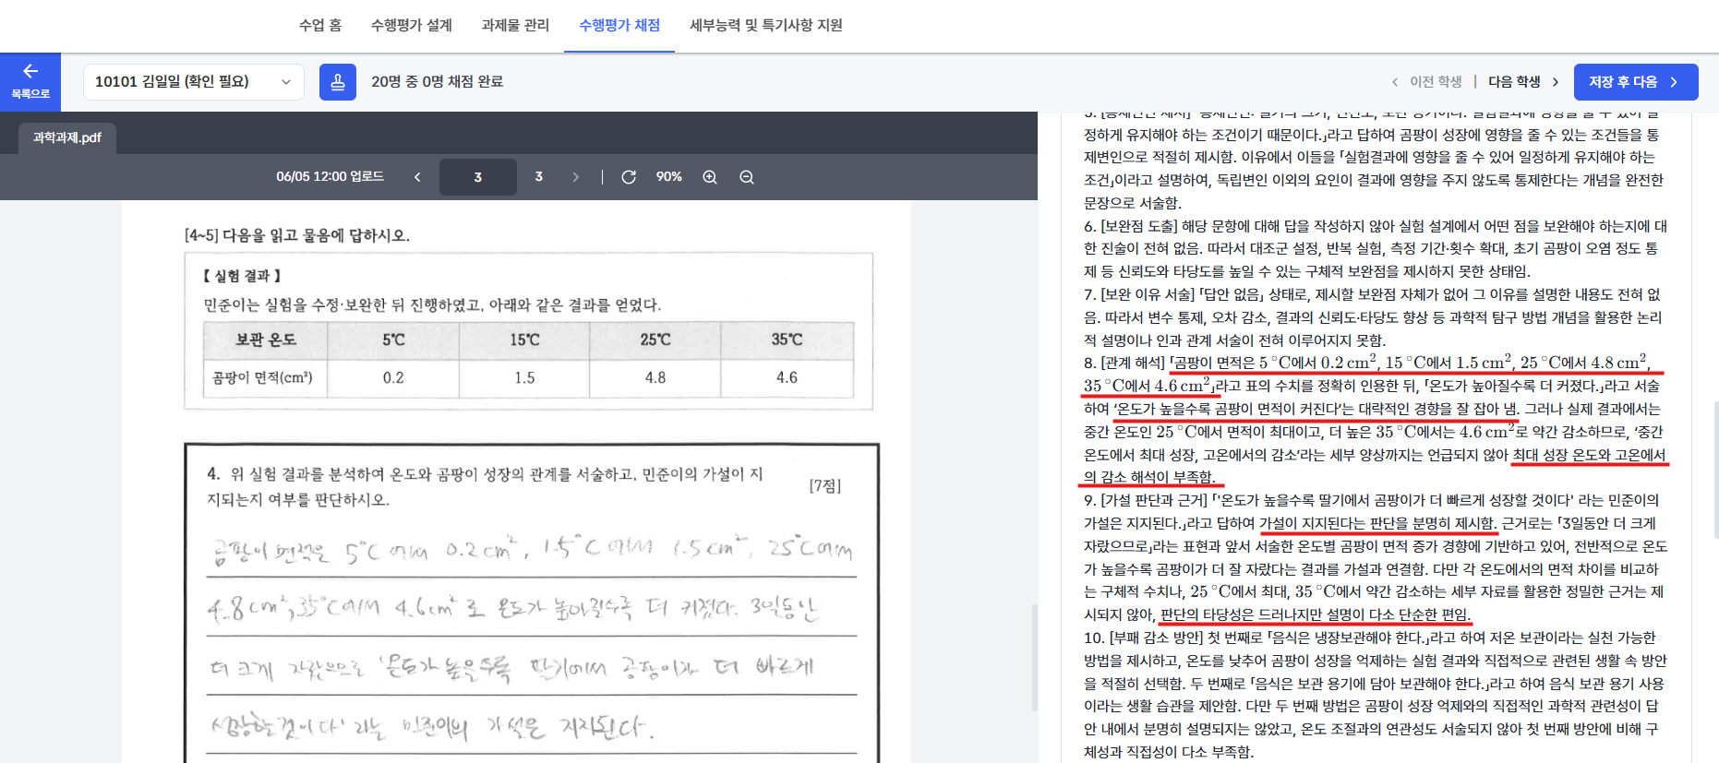Viewport: 1719px width, 763px height.
Task: Click the [4~5] 다음을 읽고 instruction line
Action: click(297, 235)
